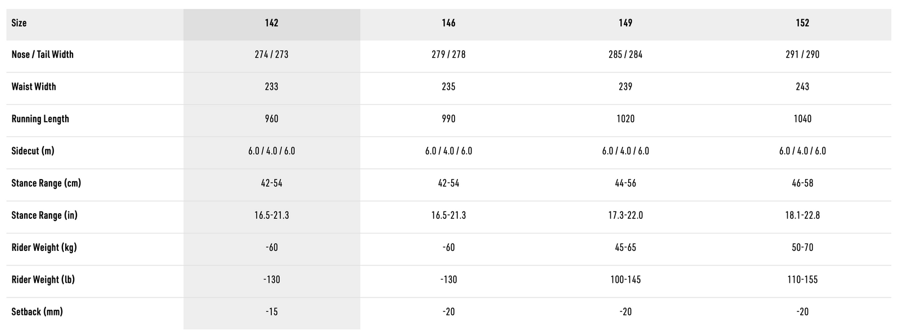Click the Nose / Tail Width row label
This screenshot has width=899, height=330.
pos(43,54)
